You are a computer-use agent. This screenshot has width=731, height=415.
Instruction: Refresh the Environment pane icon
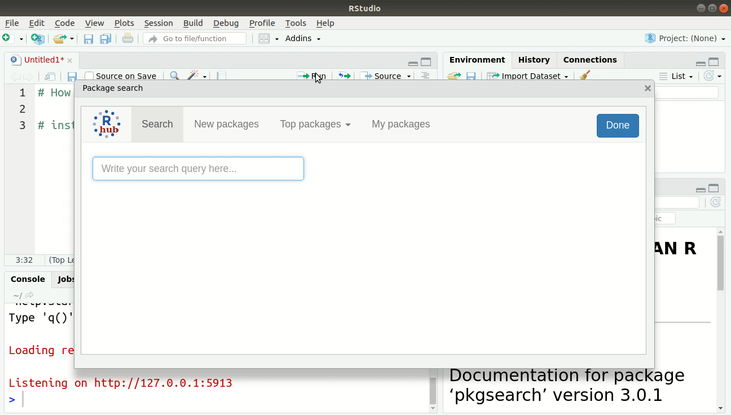709,76
